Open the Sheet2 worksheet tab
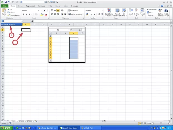 [x=21, y=121]
